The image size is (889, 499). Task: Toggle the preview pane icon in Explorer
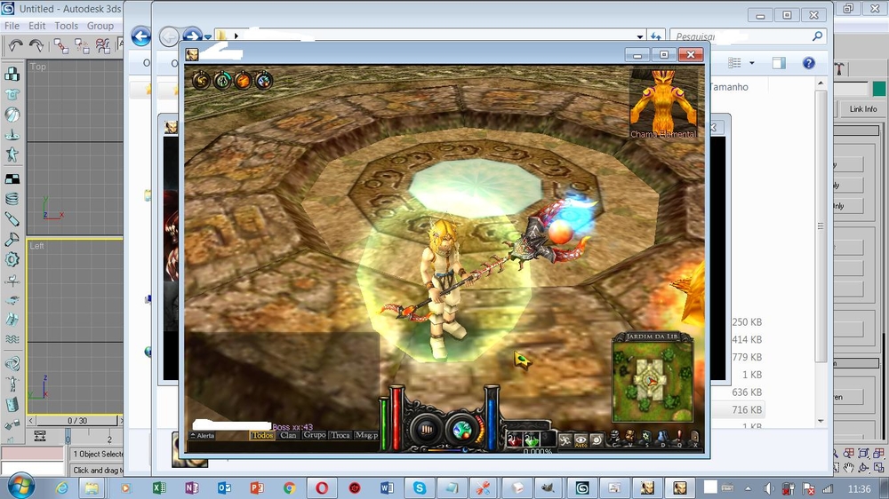point(779,63)
